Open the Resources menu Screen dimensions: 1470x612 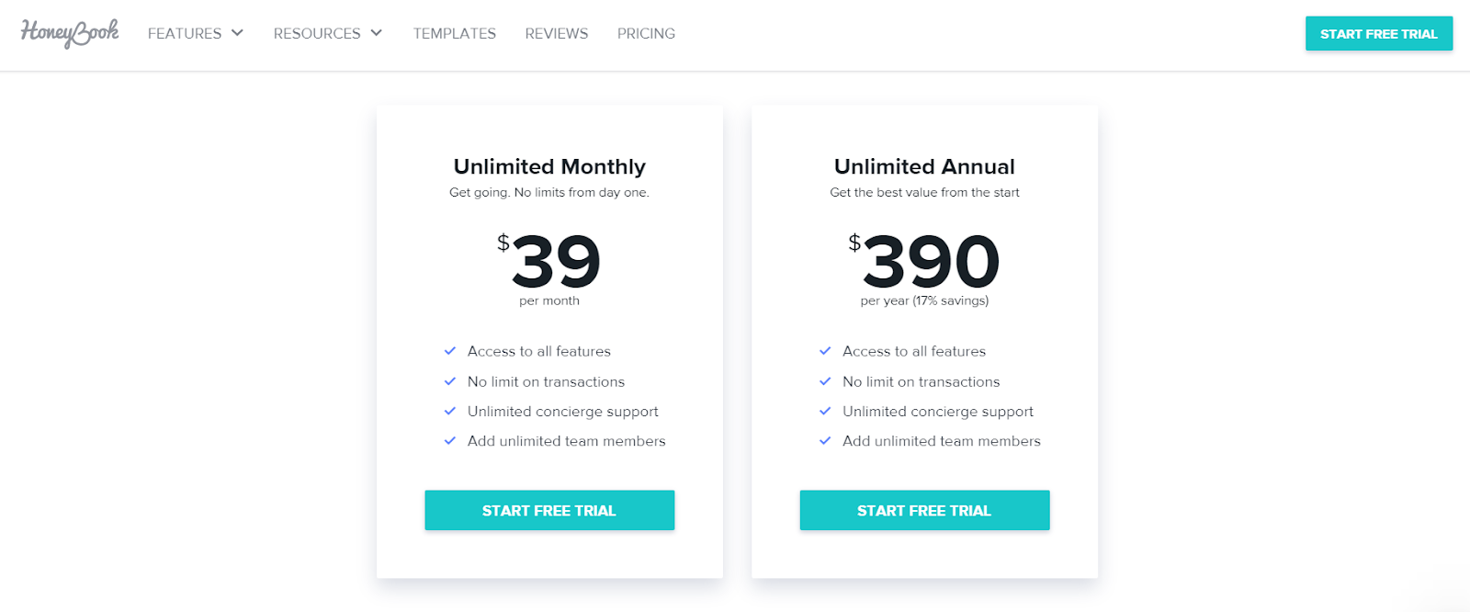(317, 33)
